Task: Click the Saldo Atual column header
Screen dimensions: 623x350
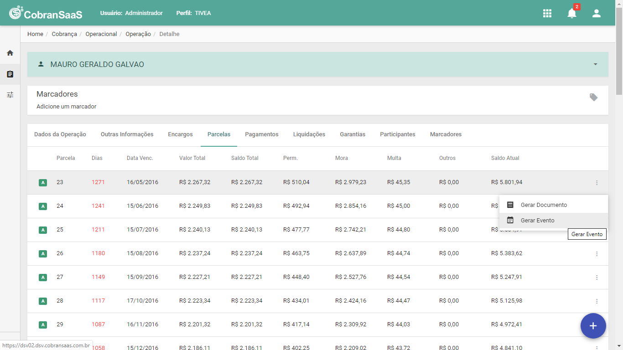Action: [505, 158]
